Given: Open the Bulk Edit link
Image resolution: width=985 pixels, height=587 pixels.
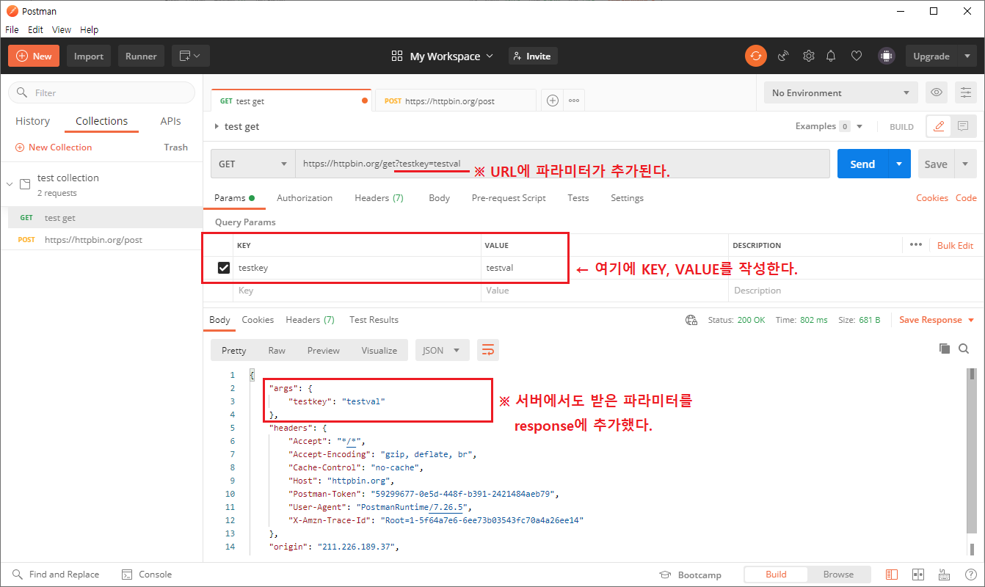Looking at the screenshot, I should pyautogui.click(x=955, y=245).
